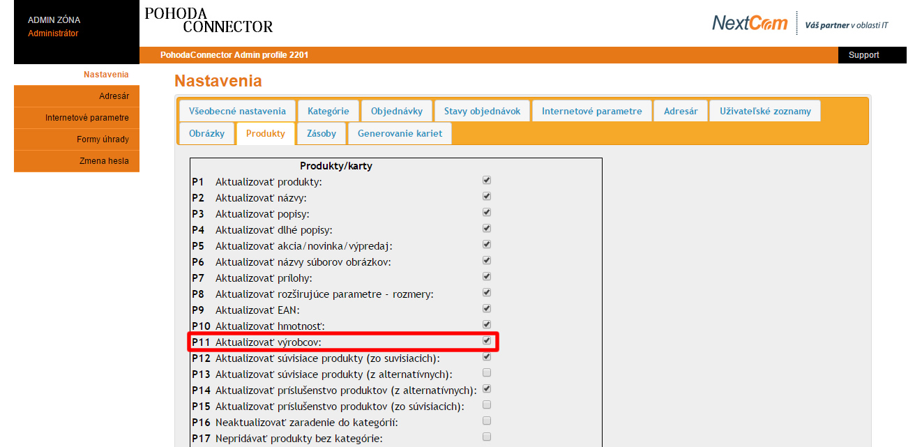The height and width of the screenshot is (447, 922).
Task: Toggle P11 Aktualizovať výrobcov checkbox
Action: [x=487, y=340]
